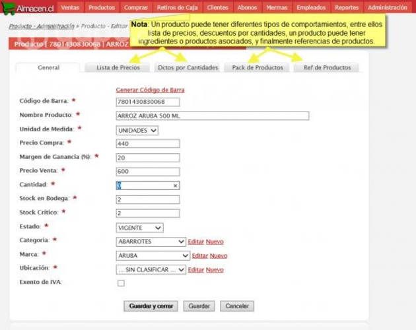Select the General tab
The image size is (416, 330).
click(48, 67)
